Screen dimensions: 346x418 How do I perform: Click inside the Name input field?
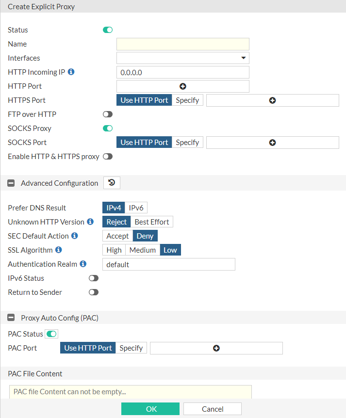pyautogui.click(x=182, y=44)
